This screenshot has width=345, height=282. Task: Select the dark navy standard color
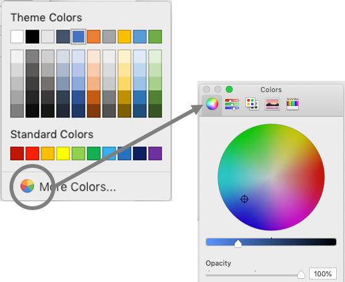click(x=140, y=153)
